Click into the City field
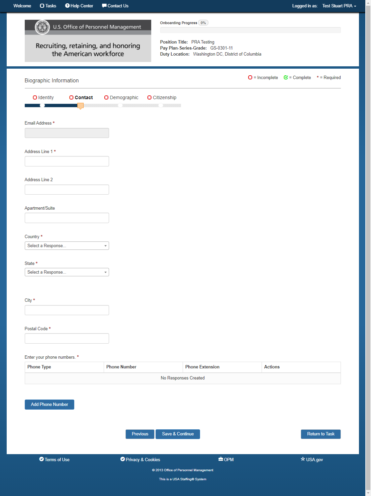The width and height of the screenshot is (371, 496). click(x=67, y=310)
